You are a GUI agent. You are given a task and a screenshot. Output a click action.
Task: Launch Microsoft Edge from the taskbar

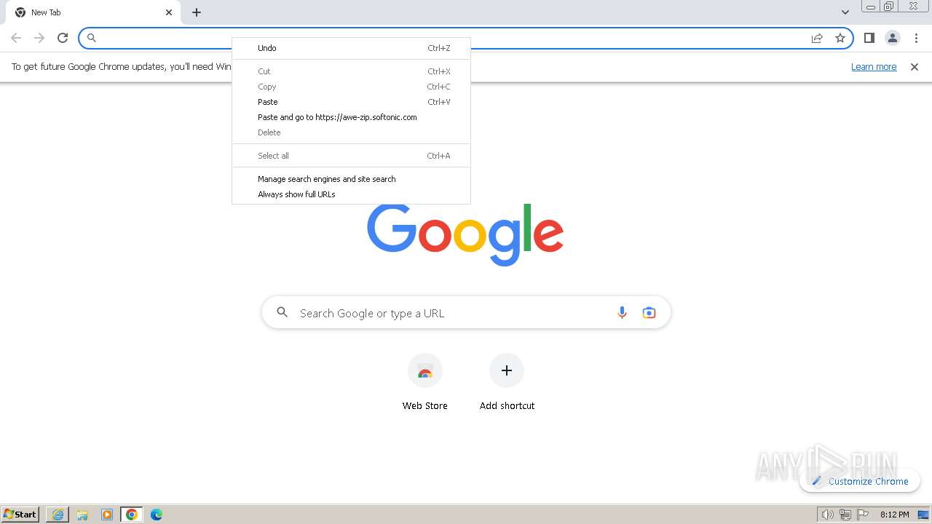pos(157,515)
